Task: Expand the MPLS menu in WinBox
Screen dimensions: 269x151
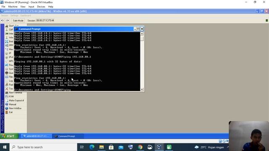Action: 9,61
